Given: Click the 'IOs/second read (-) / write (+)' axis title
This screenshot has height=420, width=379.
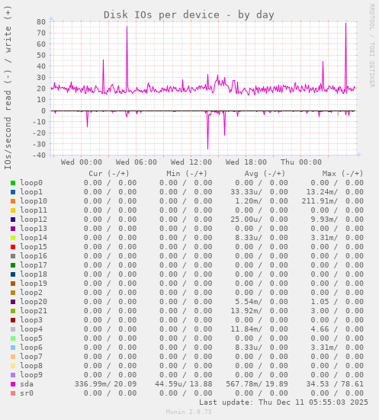Looking at the screenshot, I should [8, 88].
